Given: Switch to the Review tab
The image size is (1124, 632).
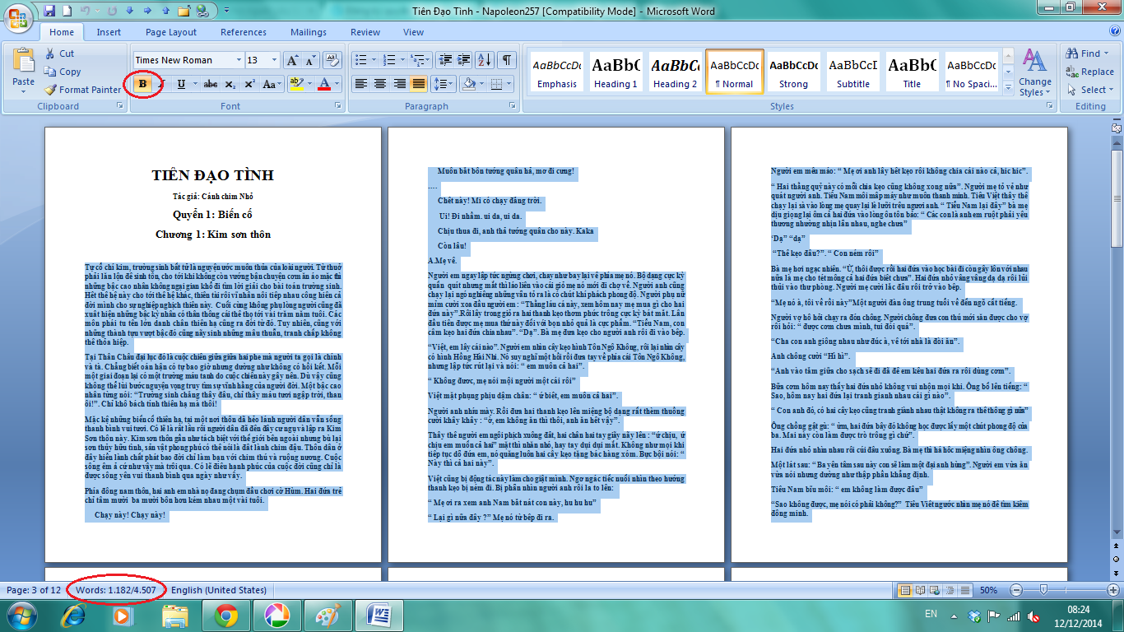Looking at the screenshot, I should tap(365, 32).
